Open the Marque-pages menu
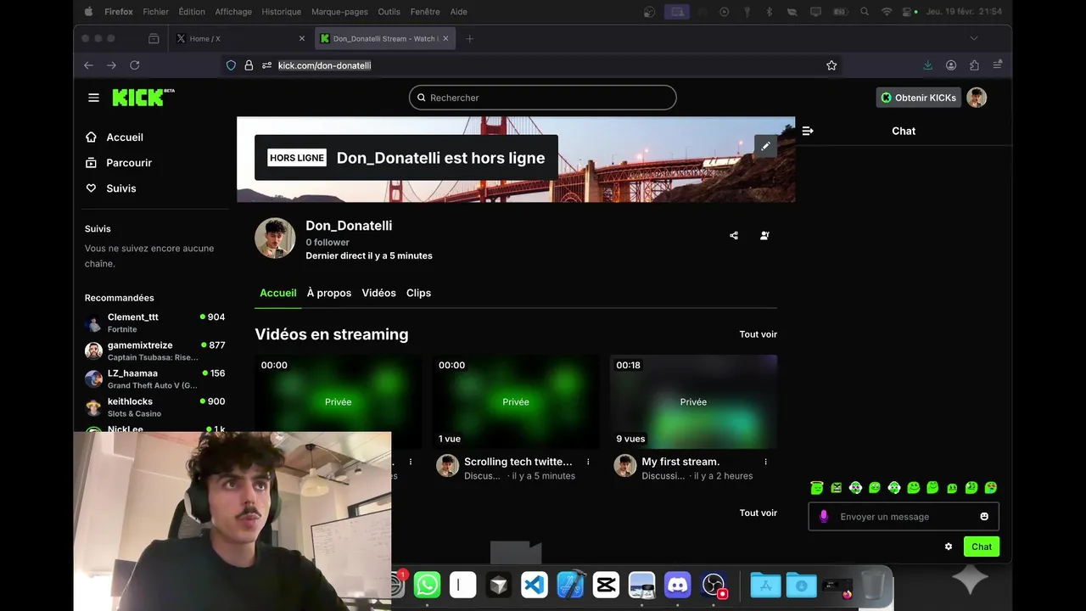Viewport: 1086px width, 611px height. tap(338, 12)
